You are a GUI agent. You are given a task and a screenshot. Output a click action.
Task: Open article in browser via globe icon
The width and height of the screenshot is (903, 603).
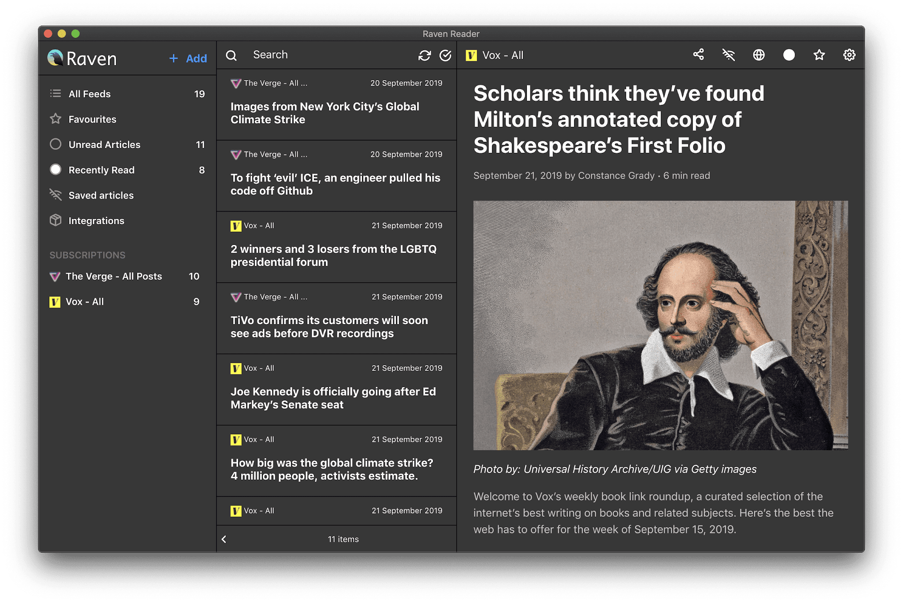point(759,55)
